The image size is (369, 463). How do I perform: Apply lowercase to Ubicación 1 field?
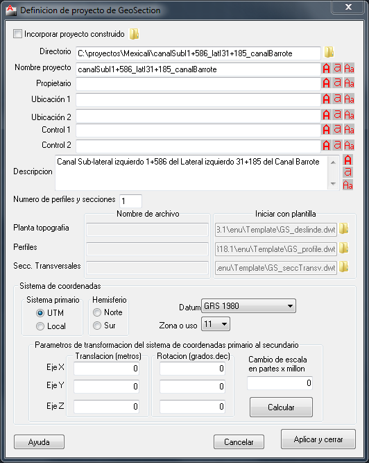pos(337,99)
